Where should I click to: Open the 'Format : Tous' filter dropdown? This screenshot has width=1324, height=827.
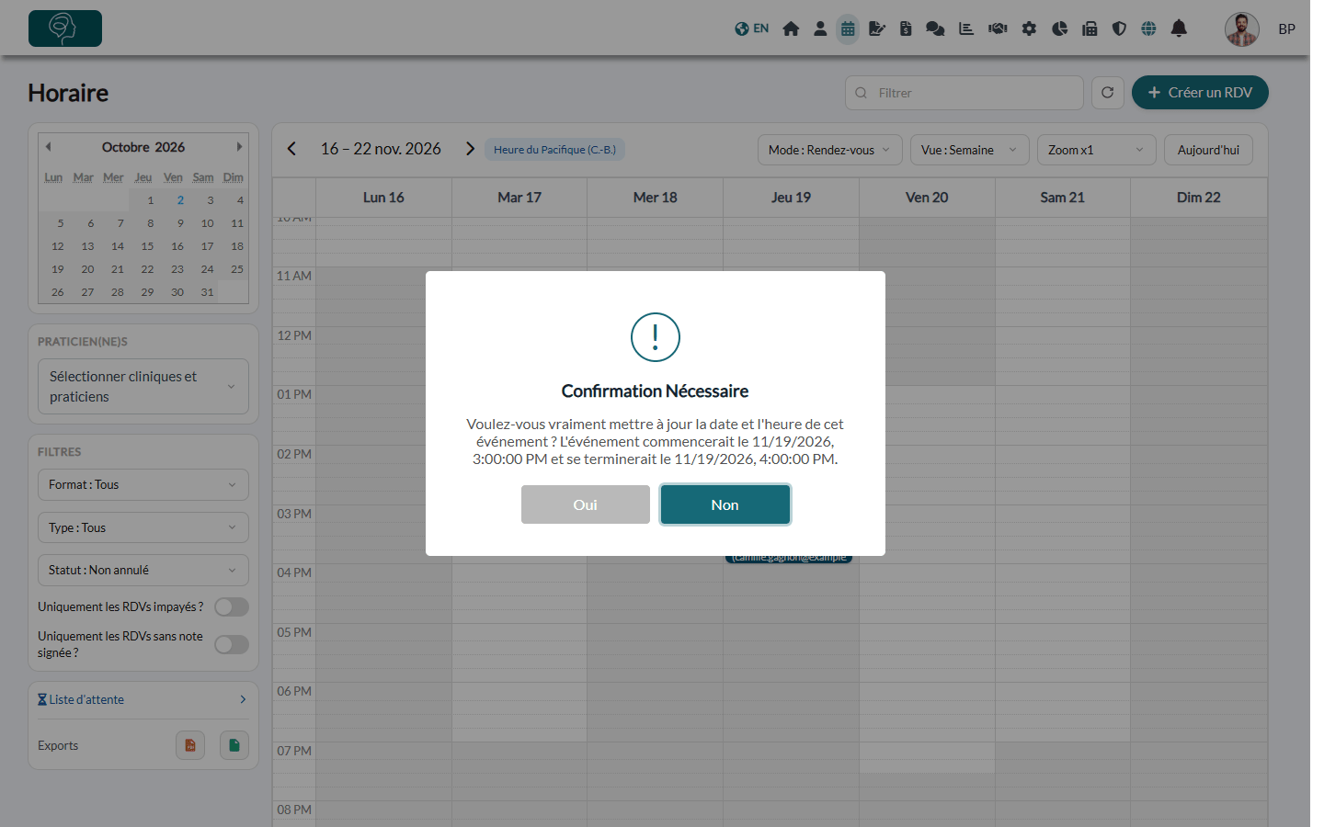tap(143, 484)
